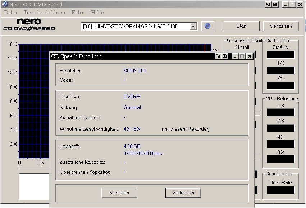This screenshot has width=306, height=208.
Task: Click the white log box below graph
Action: tap(35, 186)
